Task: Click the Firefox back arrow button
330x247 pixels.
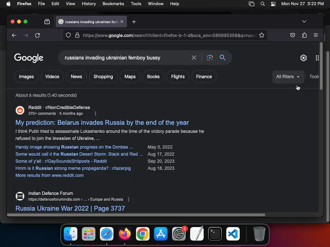Action: pos(14,35)
